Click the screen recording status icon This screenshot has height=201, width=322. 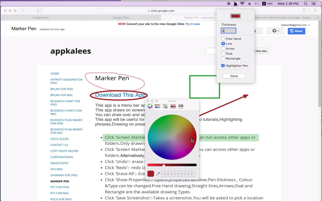coord(229,4)
